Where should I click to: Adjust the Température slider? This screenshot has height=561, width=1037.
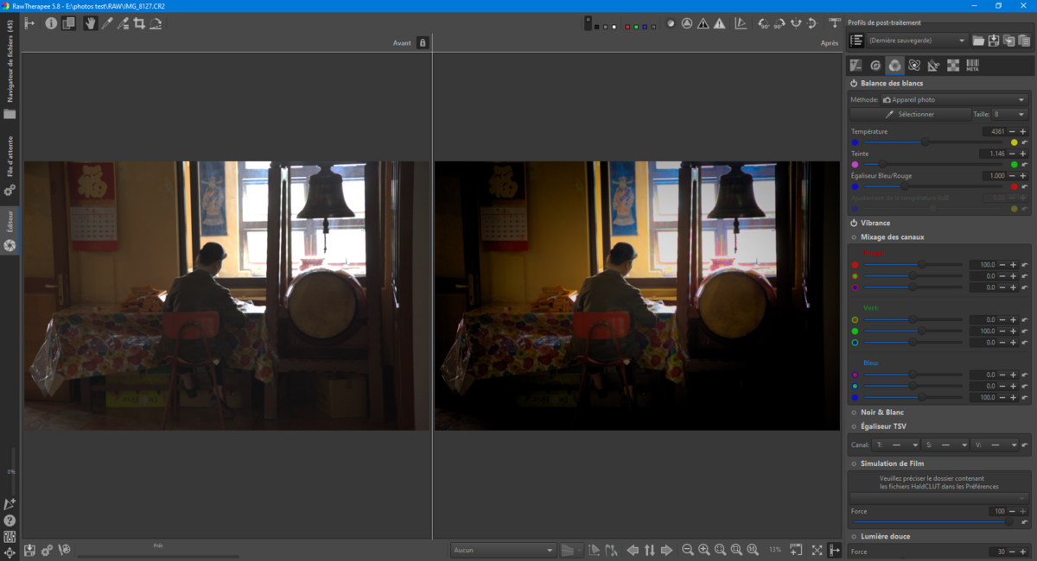[x=932, y=142]
